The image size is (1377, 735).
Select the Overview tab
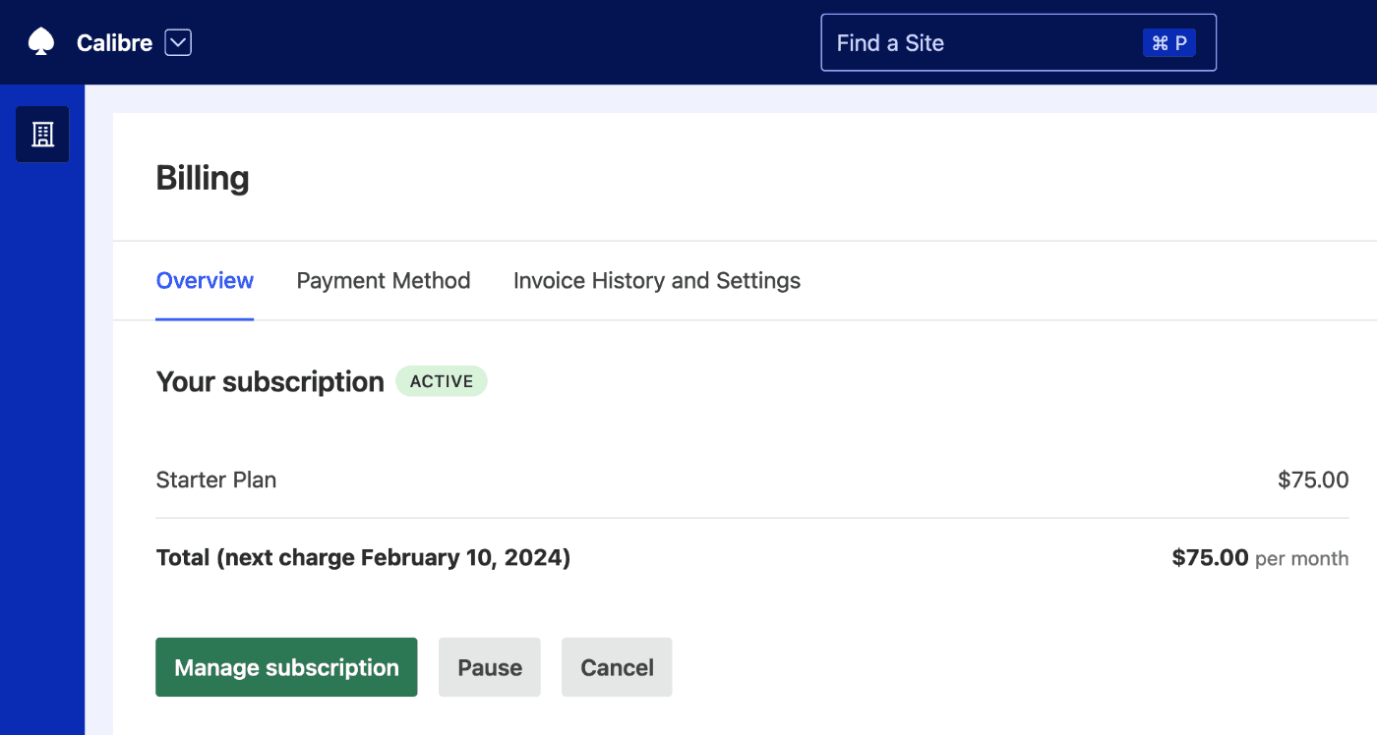click(204, 281)
